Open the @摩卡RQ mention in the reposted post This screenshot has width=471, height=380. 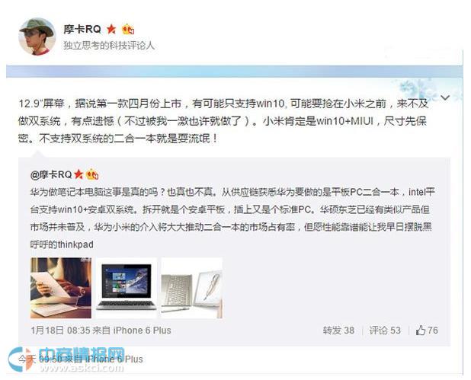pyautogui.click(x=51, y=174)
